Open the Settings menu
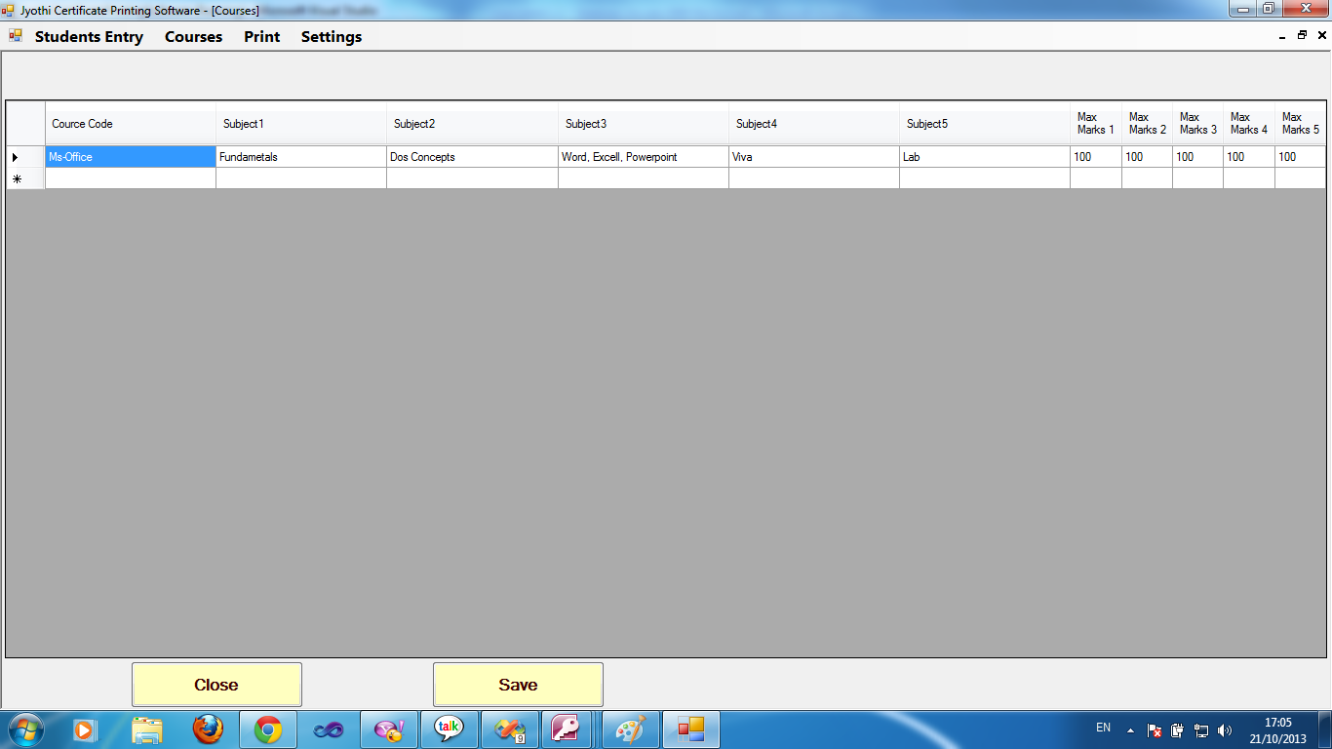The width and height of the screenshot is (1332, 749). [331, 37]
